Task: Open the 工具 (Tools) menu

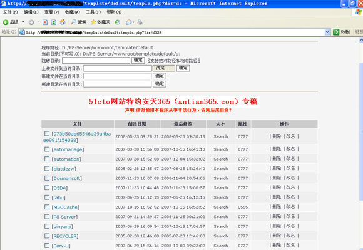Action: [93, 12]
